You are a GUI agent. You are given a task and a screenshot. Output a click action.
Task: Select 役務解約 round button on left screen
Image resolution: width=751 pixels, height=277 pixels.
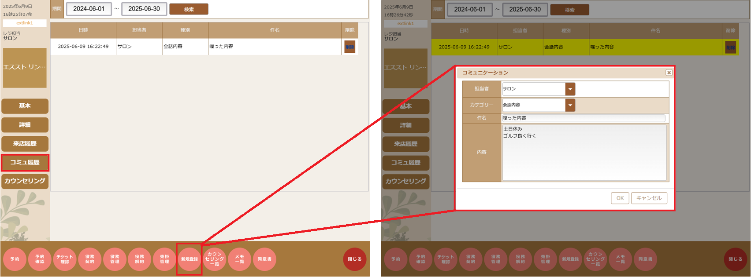coord(139,259)
